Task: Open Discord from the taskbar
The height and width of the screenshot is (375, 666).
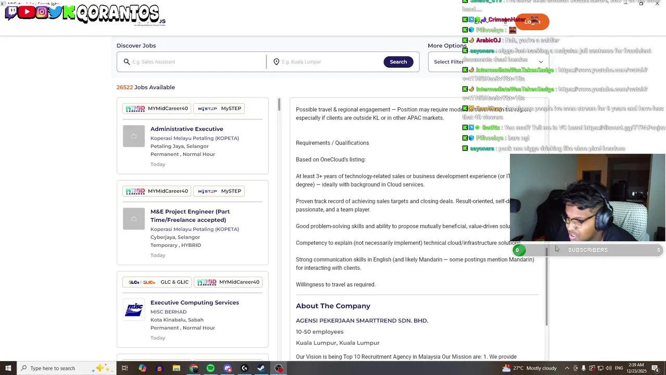Action: coord(227,368)
